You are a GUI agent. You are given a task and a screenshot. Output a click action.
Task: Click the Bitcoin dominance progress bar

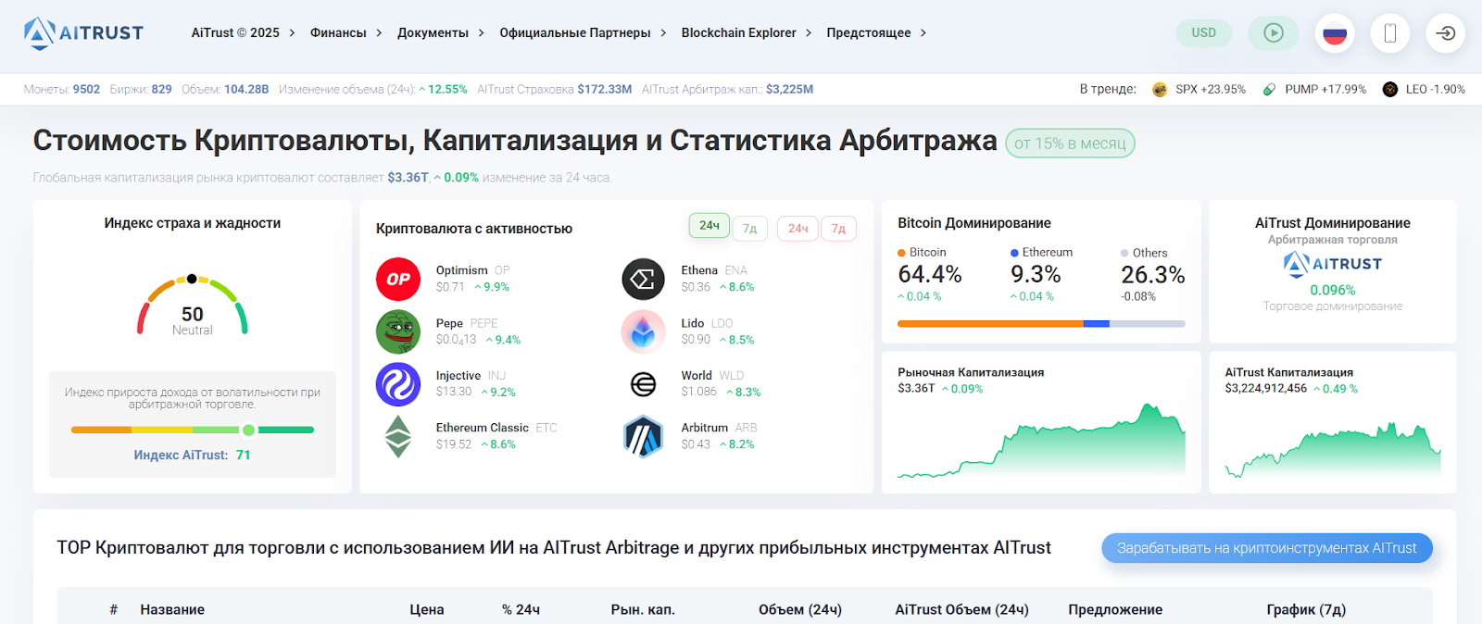1041,324
